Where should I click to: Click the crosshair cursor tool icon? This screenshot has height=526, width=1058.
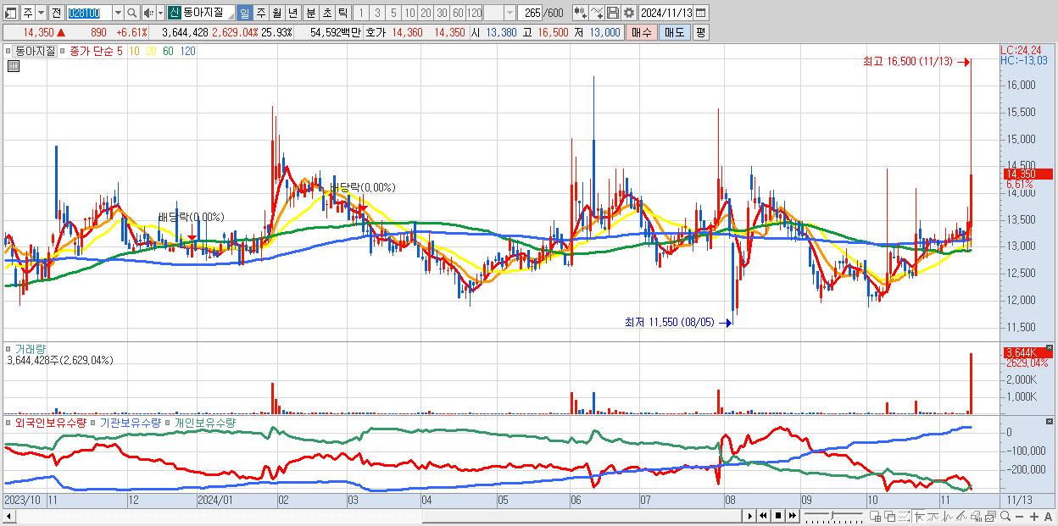[919, 516]
